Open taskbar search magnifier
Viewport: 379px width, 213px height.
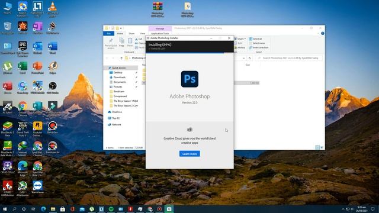(14, 209)
